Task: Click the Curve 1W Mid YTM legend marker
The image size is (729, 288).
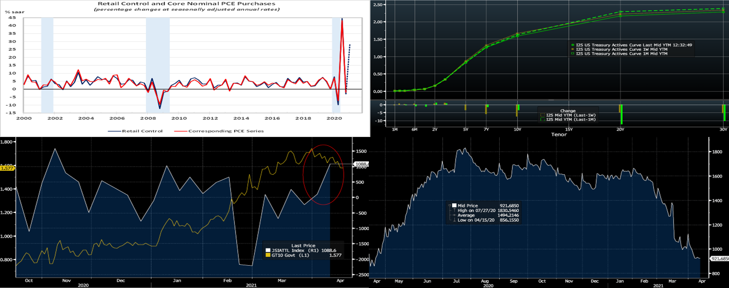Action: (x=572, y=49)
